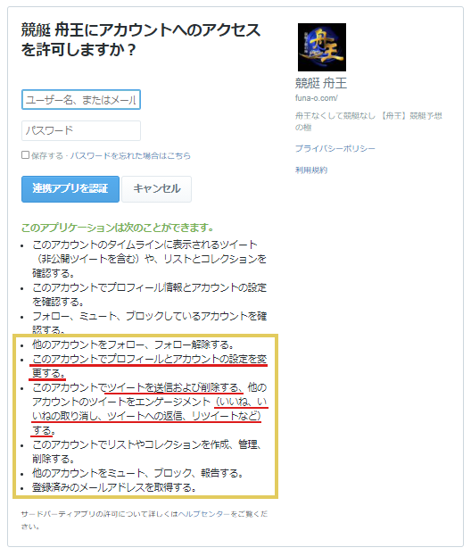Click the 舟王なくして競艇なし app description text
471x556 pixels.
pyautogui.click(x=368, y=121)
